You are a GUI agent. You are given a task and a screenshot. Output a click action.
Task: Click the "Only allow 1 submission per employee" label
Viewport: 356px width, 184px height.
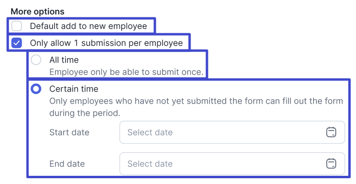pos(106,43)
